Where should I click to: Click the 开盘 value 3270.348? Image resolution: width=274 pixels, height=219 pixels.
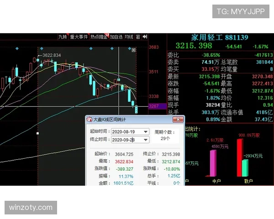[x=262, y=77]
